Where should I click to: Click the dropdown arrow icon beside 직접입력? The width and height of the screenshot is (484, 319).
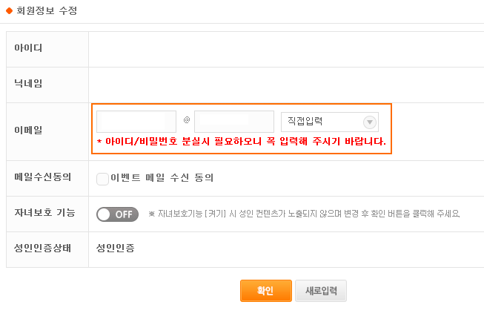(369, 122)
